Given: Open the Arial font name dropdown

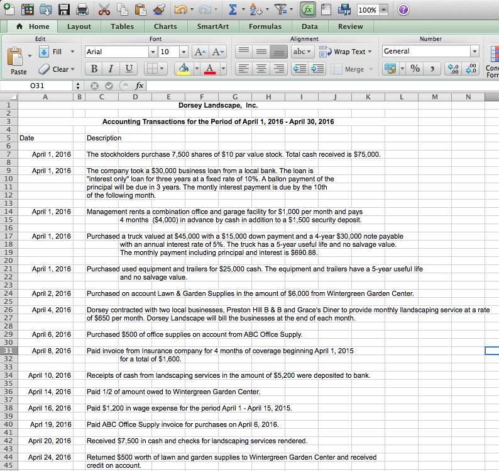Looking at the screenshot, I should click(x=153, y=52).
